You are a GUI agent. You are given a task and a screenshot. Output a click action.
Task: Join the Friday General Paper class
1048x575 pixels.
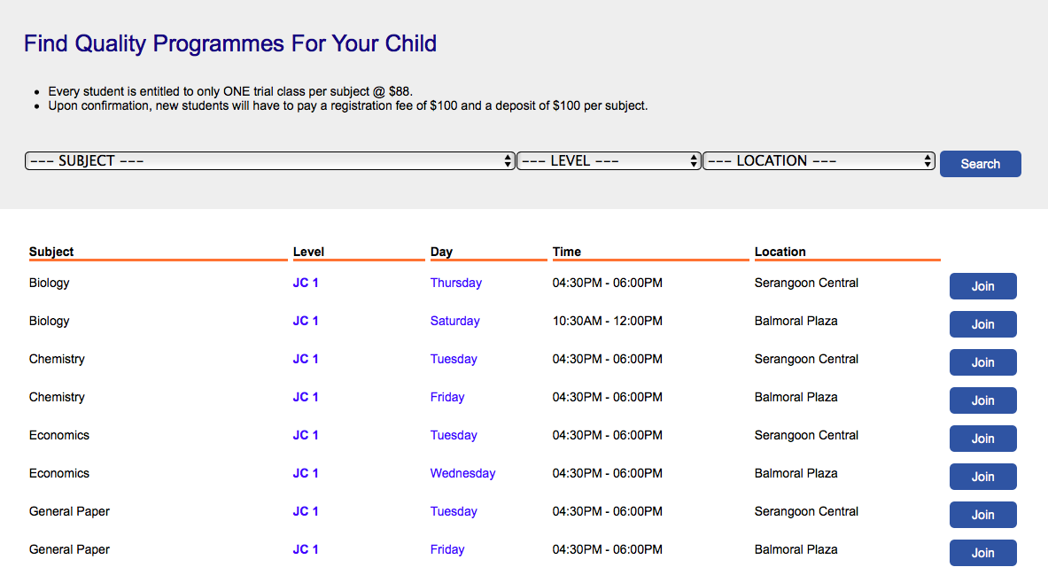982,553
